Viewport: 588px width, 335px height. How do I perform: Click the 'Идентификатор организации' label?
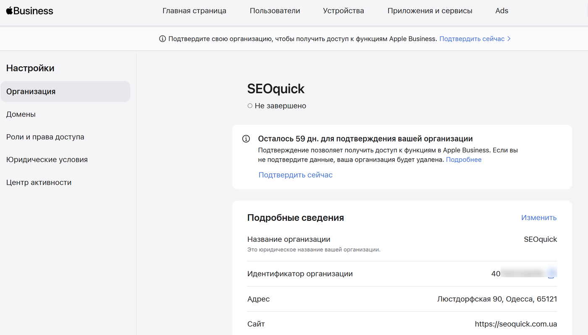300,274
